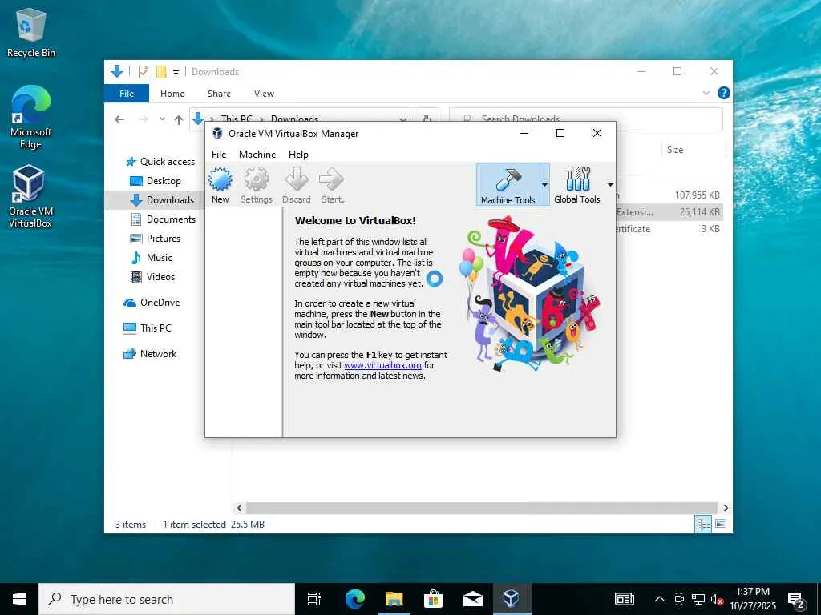Image resolution: width=821 pixels, height=615 pixels.
Task: Open the File tab in File Explorer
Action: 127,94
